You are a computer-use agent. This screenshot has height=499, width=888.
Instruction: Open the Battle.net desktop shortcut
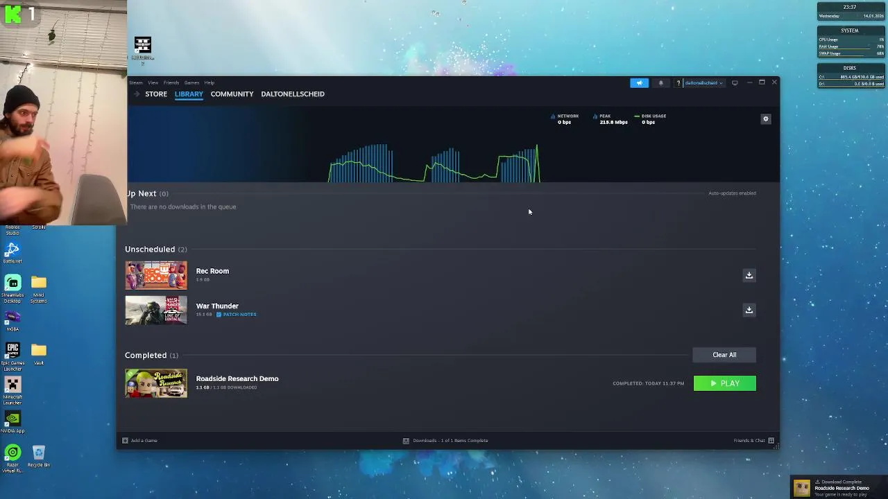click(12, 252)
